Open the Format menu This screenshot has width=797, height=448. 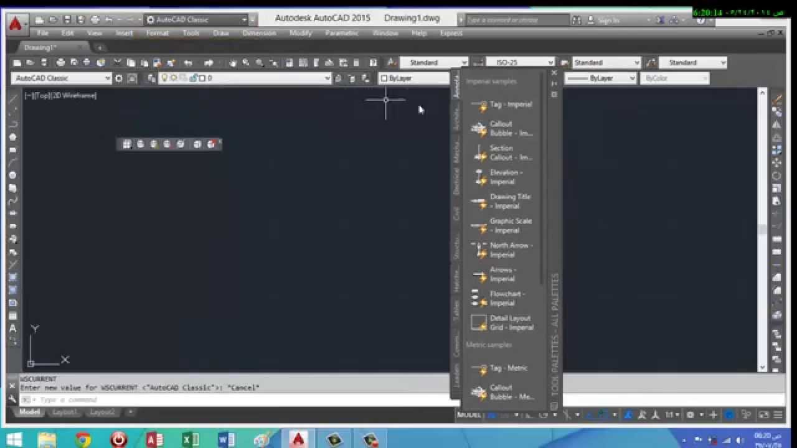coord(158,33)
